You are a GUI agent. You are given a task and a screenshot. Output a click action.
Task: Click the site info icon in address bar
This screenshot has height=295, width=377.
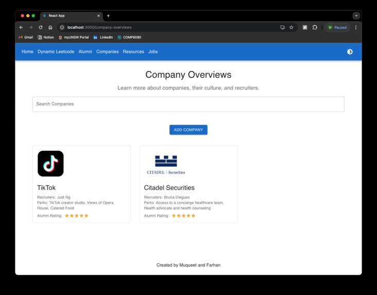62,27
